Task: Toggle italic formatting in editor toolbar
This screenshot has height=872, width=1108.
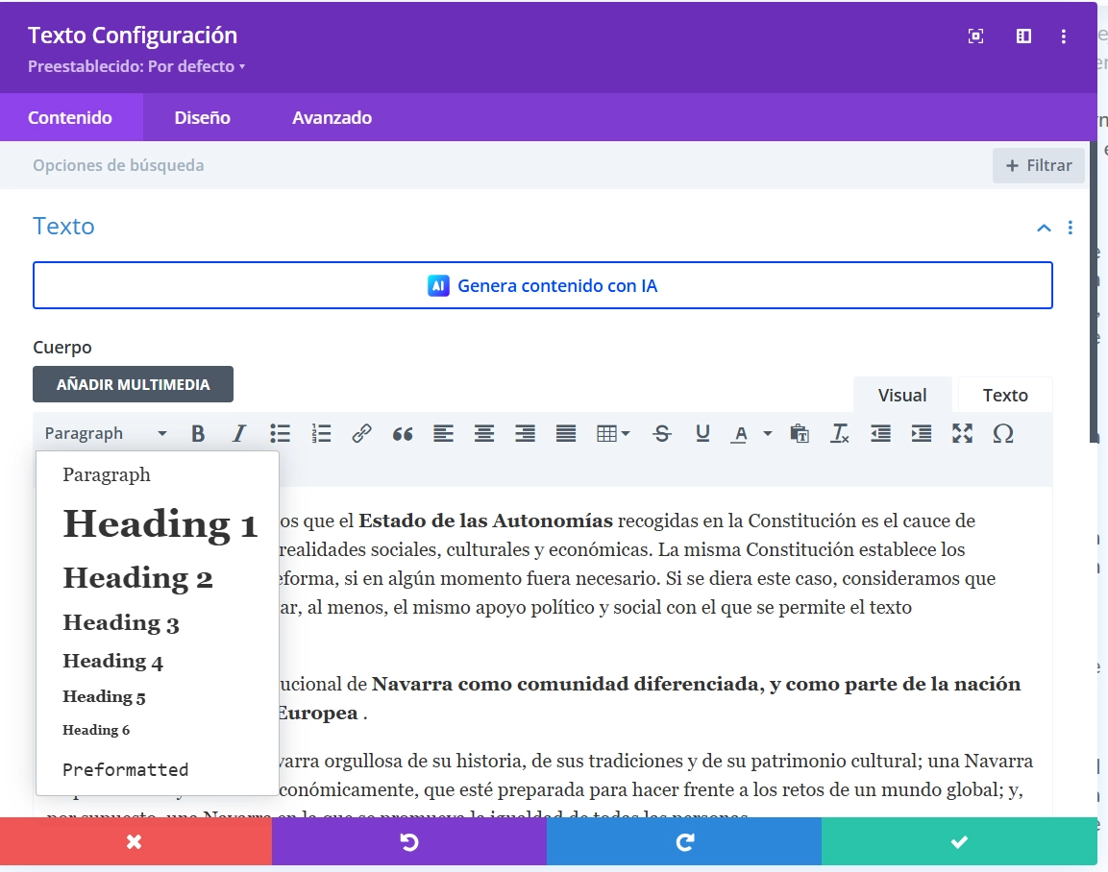Action: 239,433
